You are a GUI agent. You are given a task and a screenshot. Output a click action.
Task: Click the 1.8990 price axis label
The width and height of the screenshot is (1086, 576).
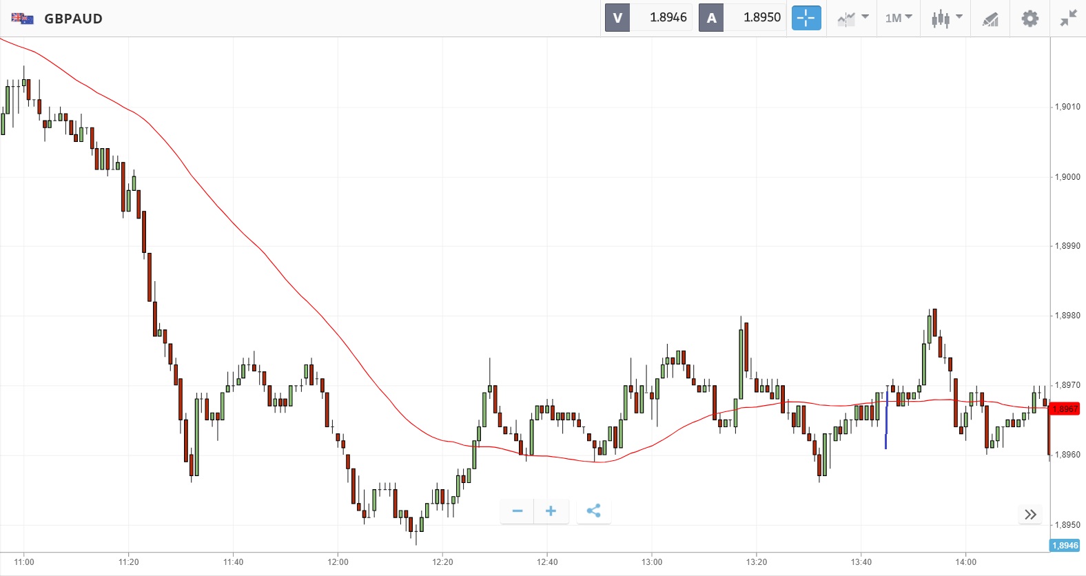pos(1067,246)
